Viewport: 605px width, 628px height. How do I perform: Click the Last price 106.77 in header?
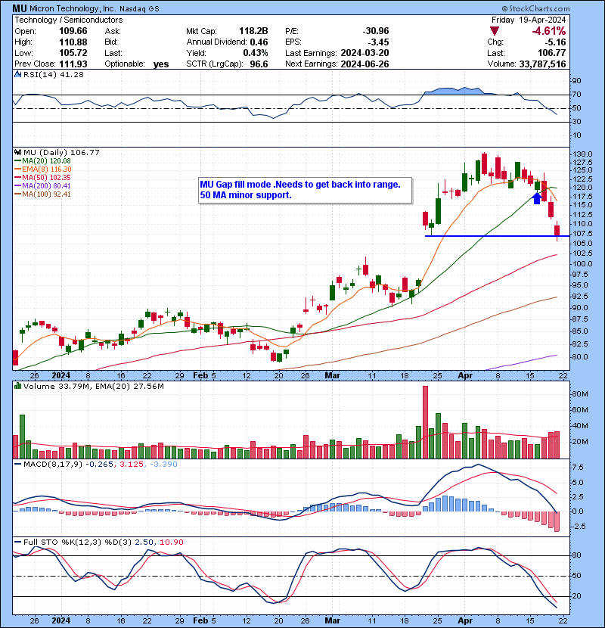pyautogui.click(x=552, y=53)
